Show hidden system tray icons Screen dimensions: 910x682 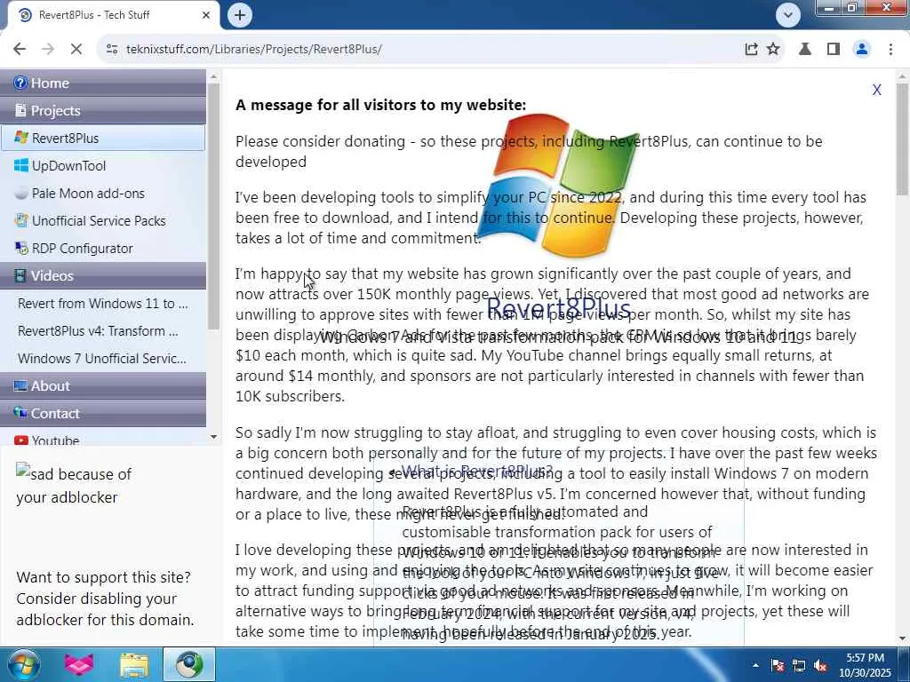[x=755, y=665]
